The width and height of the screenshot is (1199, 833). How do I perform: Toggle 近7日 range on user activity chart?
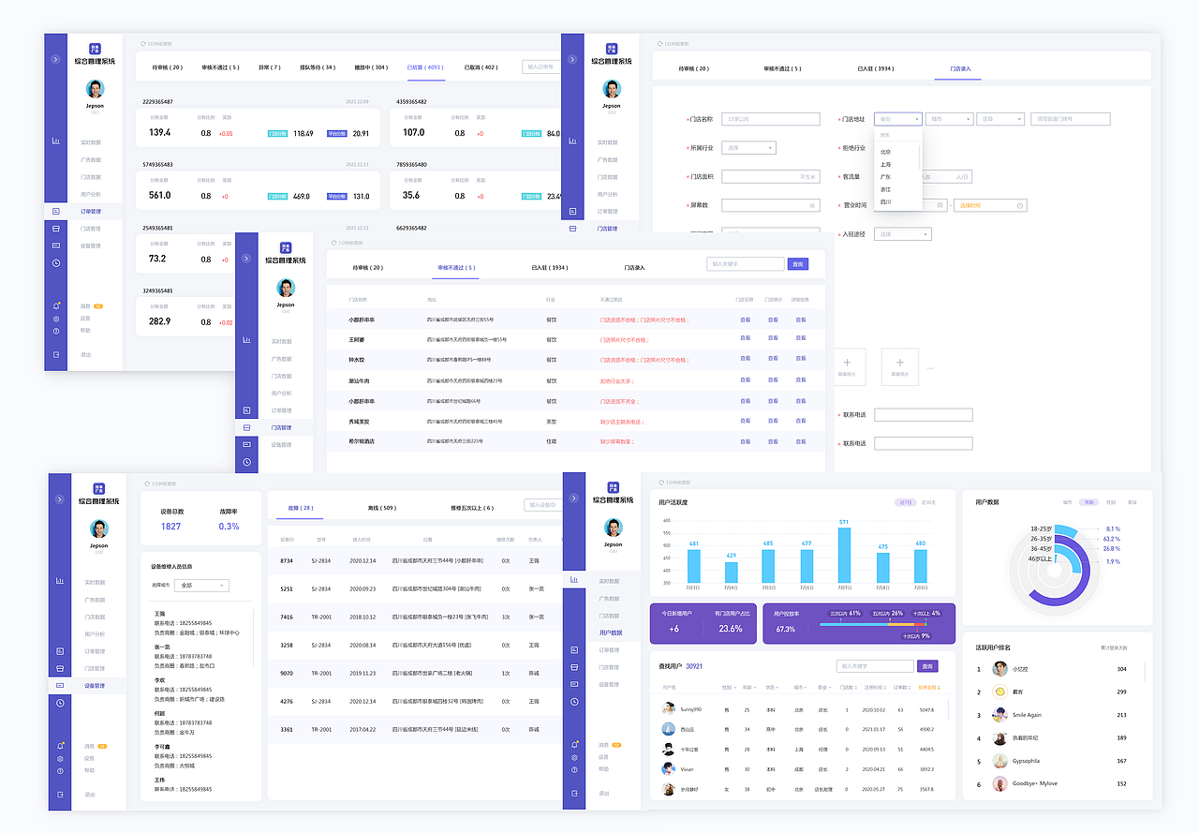(906, 503)
